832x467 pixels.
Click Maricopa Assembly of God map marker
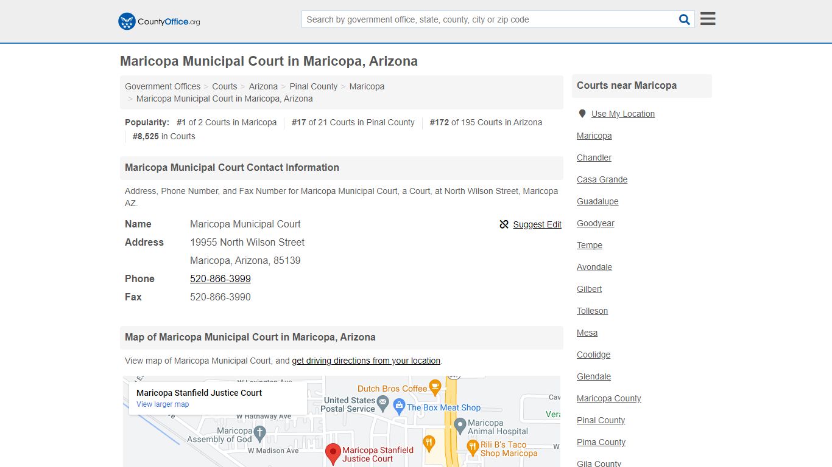click(259, 433)
